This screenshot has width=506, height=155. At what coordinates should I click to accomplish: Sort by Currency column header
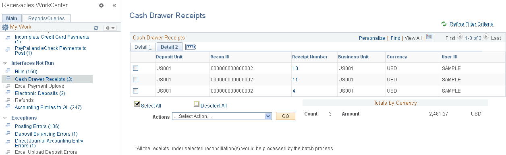click(397, 57)
